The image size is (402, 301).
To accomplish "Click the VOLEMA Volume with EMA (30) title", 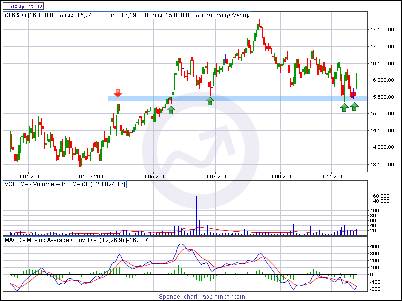I will coord(64,184).
